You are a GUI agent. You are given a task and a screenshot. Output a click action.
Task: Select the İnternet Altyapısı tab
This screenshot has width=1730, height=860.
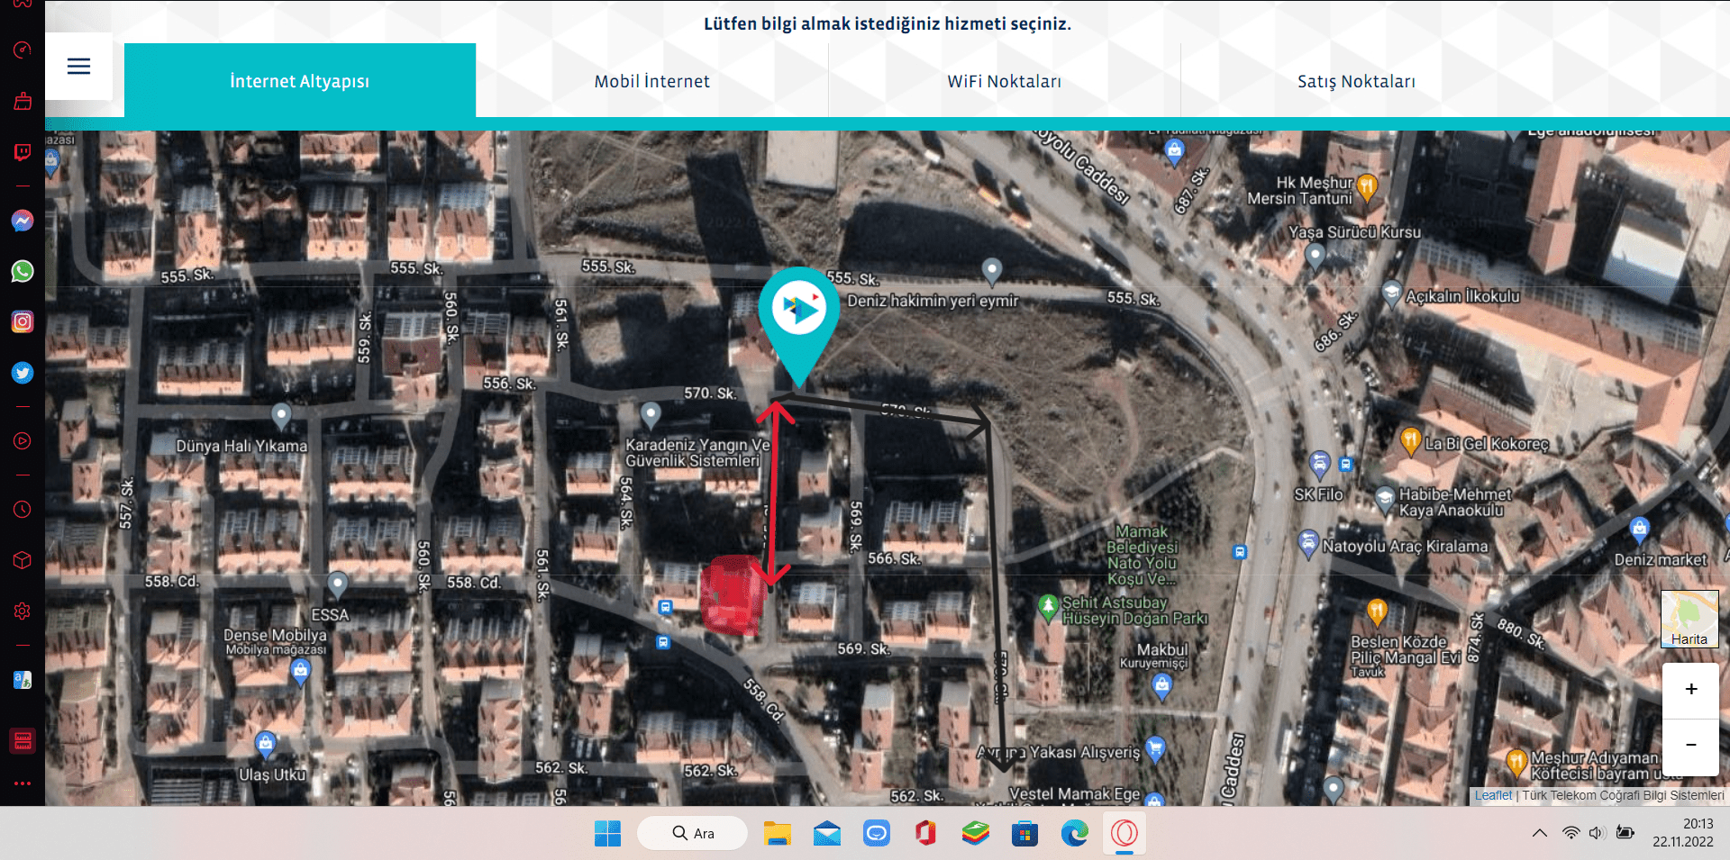point(299,81)
